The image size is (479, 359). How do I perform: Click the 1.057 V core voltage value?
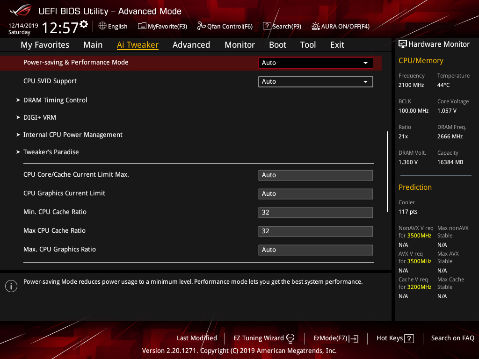pos(447,111)
